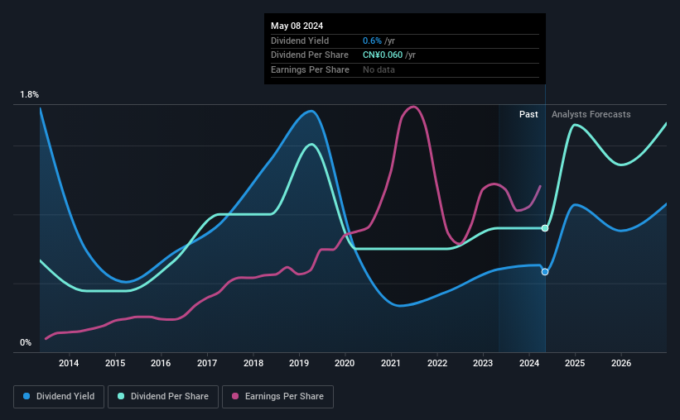680x420 pixels.
Task: Click the 2022 x-axis label
Action: click(437, 363)
